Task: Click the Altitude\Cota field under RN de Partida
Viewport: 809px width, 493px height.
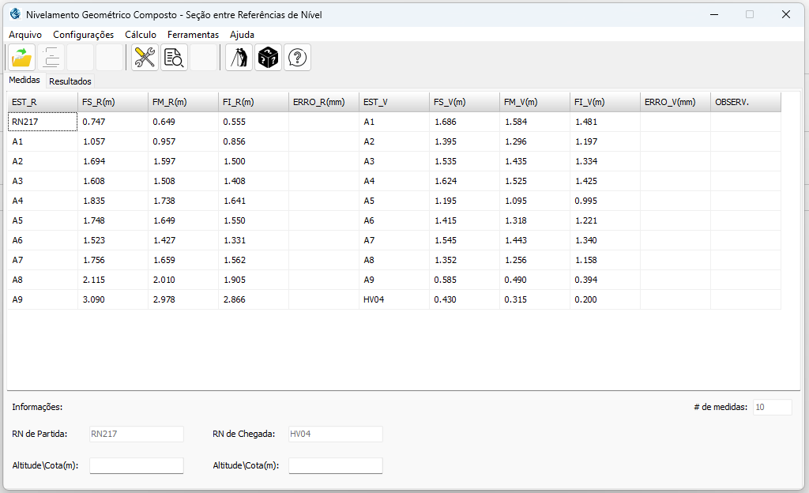Action: click(136, 465)
